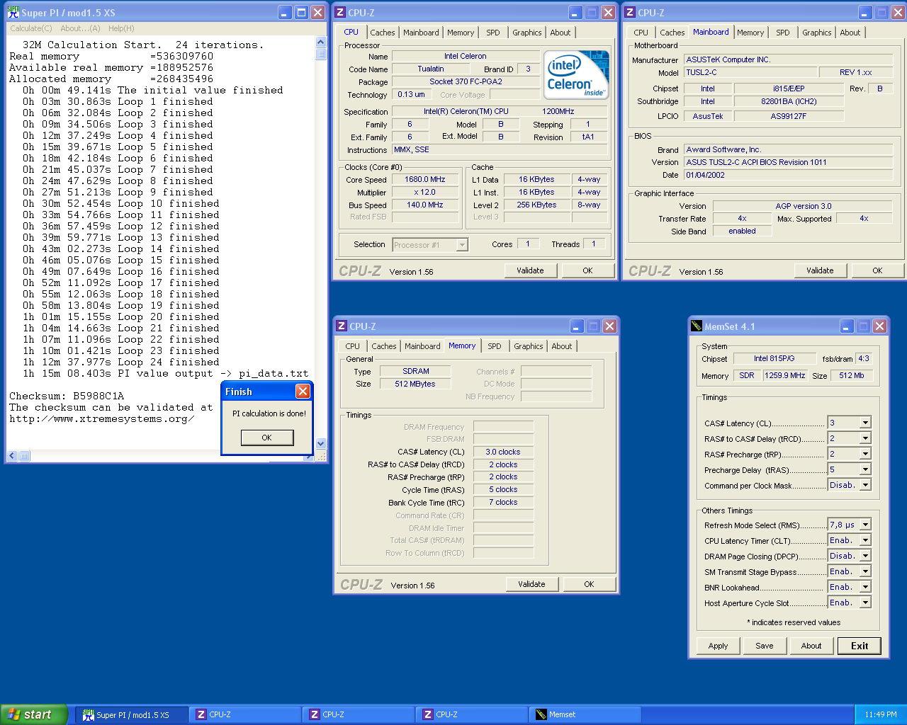The image size is (907, 725).
Task: Switch to Memory tab in CPU-Z Mainboard window
Action: [750, 33]
